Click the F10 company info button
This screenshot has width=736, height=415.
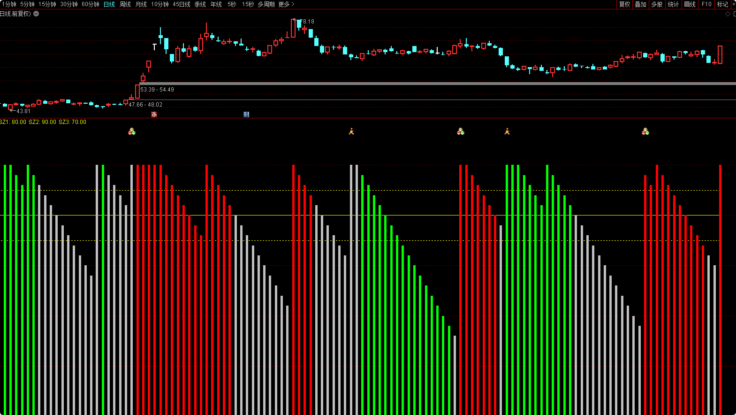pyautogui.click(x=706, y=4)
